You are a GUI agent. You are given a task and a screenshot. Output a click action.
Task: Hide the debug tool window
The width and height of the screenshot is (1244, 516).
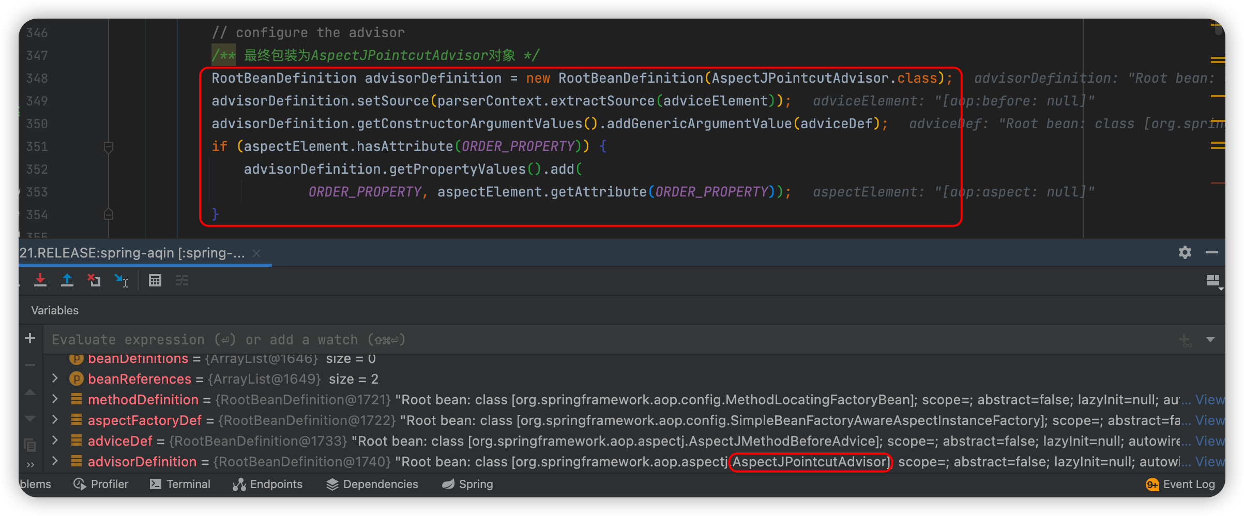click(1212, 252)
